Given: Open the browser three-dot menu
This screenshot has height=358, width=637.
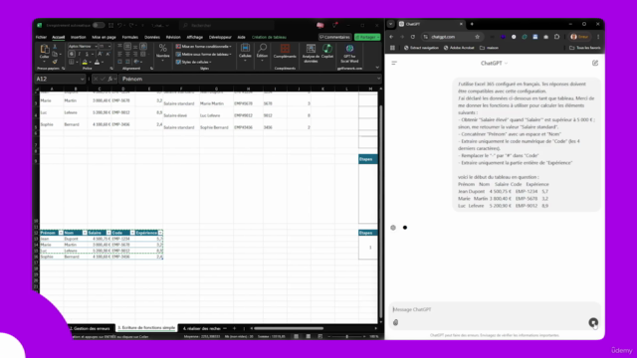Looking at the screenshot, I should pos(598,37).
